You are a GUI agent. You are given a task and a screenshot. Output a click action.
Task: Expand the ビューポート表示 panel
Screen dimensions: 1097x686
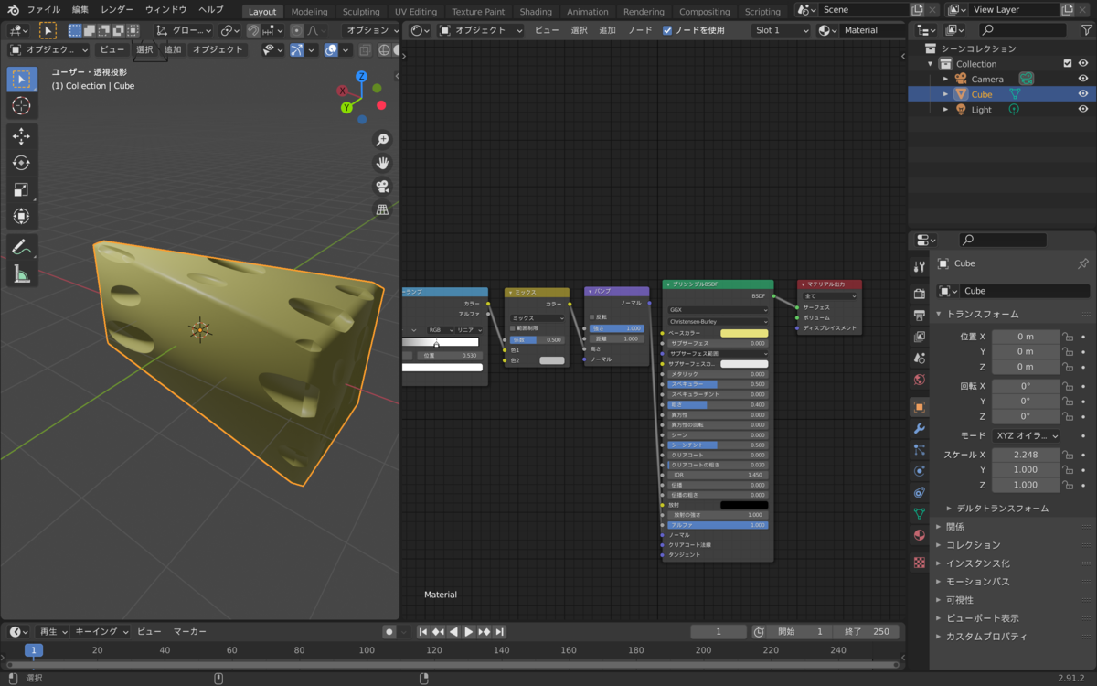point(982,618)
